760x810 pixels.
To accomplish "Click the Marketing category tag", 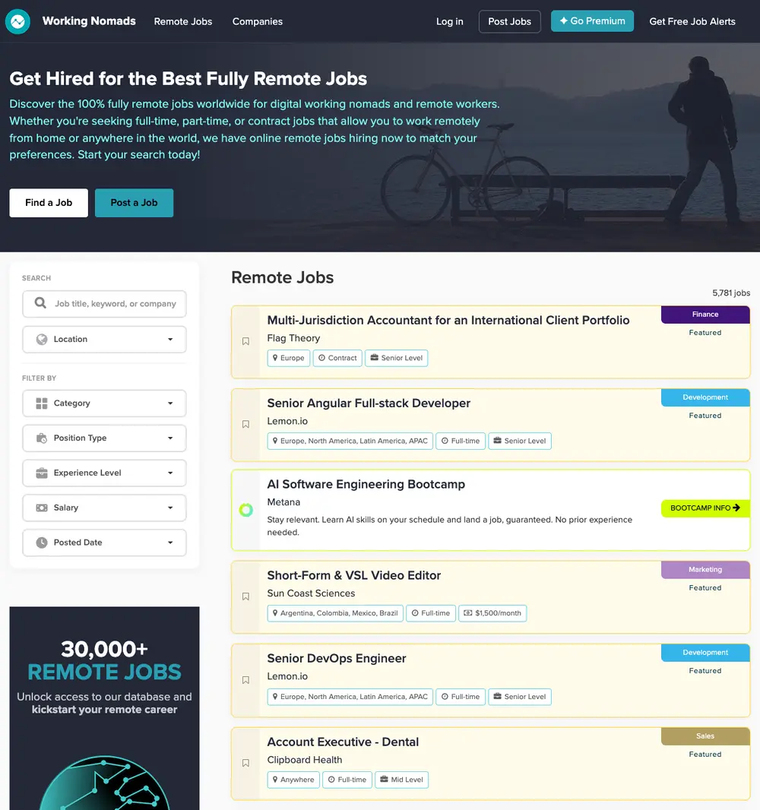I will (x=705, y=570).
